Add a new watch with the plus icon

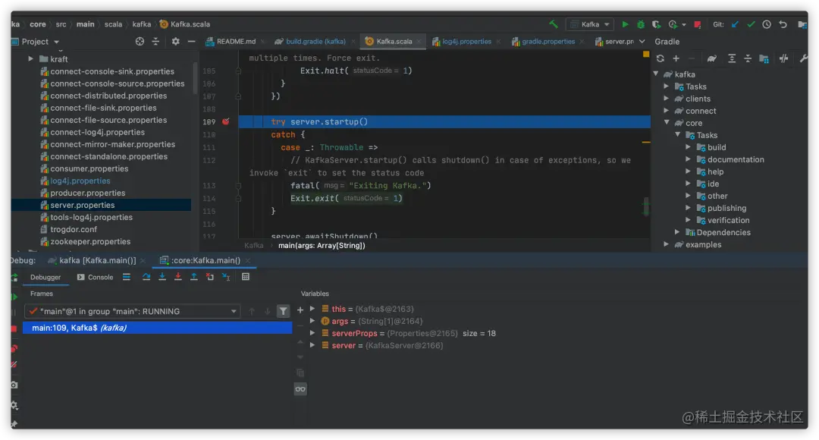[300, 310]
